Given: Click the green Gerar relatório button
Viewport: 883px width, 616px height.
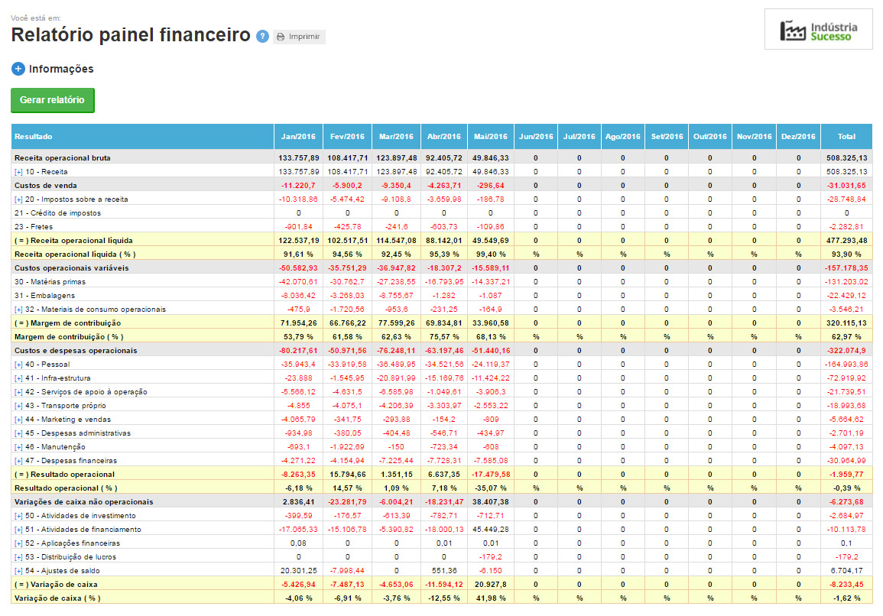Looking at the screenshot, I should tap(53, 100).
